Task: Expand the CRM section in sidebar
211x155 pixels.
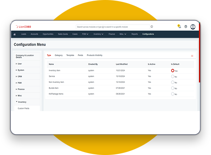Action: (27, 76)
